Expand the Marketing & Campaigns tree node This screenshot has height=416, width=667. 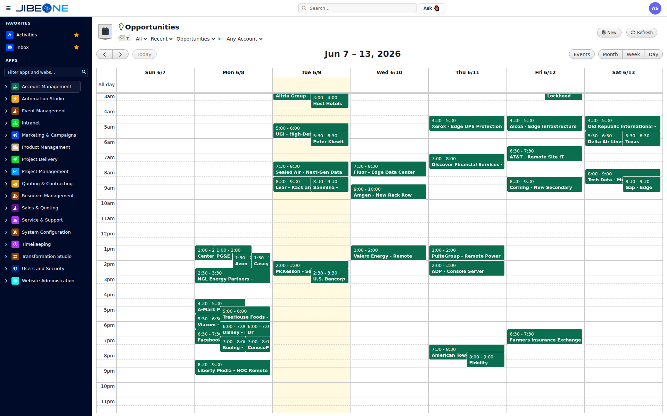(x=6, y=135)
